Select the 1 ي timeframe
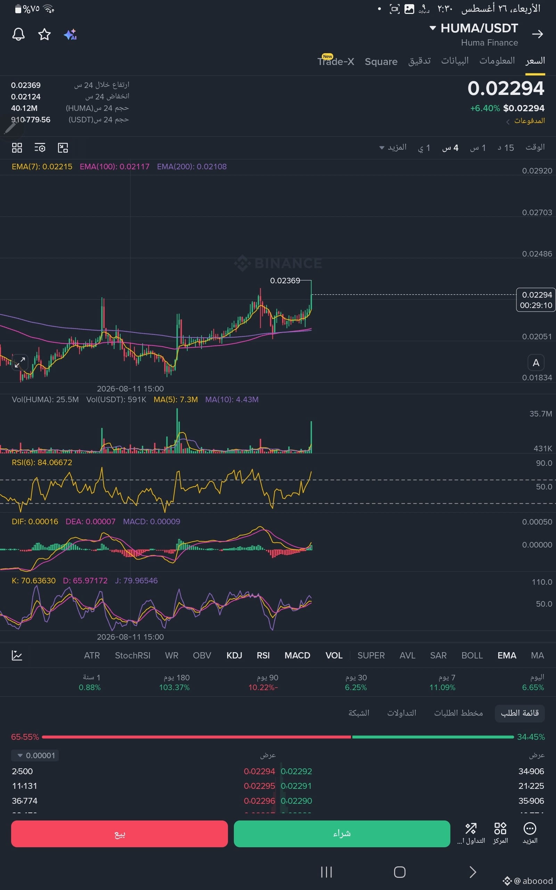556x890 pixels. (424, 148)
